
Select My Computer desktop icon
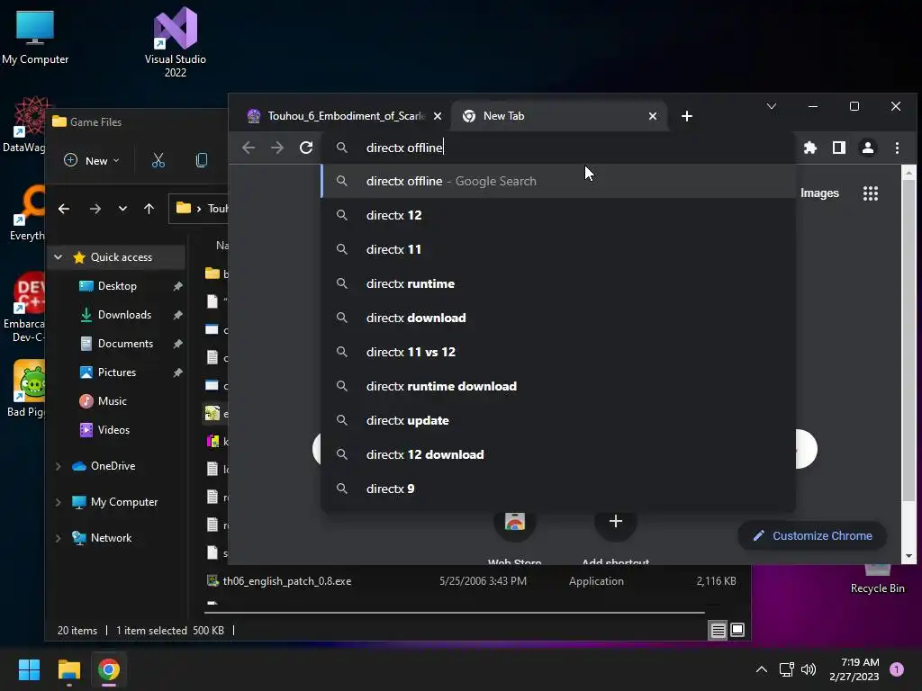pyautogui.click(x=35, y=36)
